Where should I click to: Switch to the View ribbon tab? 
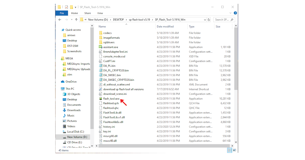pyautogui.click(x=100, y=13)
